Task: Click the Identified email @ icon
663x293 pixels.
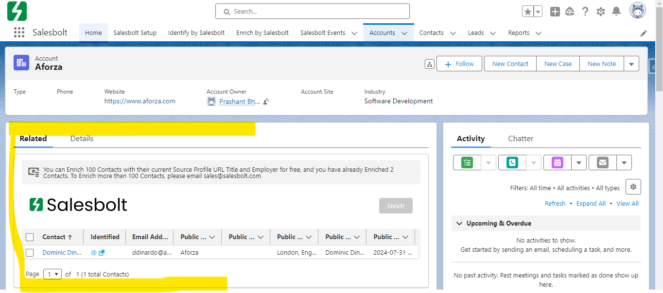Action: point(94,253)
